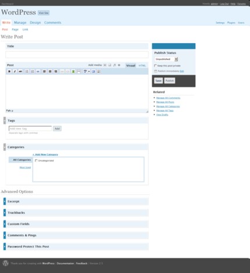This screenshot has height=273, width=250.
Task: Align text right in the editor
Action: tap(56, 72)
